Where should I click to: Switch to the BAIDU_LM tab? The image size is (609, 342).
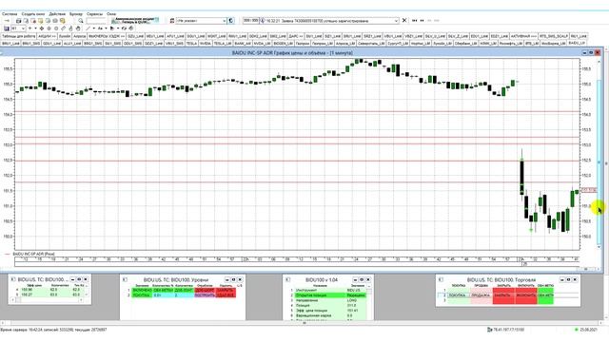pyautogui.click(x=577, y=43)
